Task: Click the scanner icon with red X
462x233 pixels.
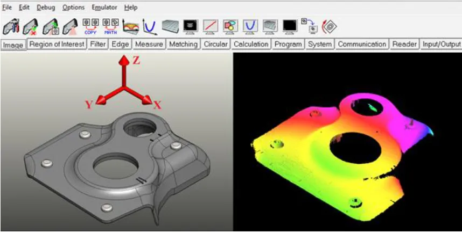Action: 31,26
